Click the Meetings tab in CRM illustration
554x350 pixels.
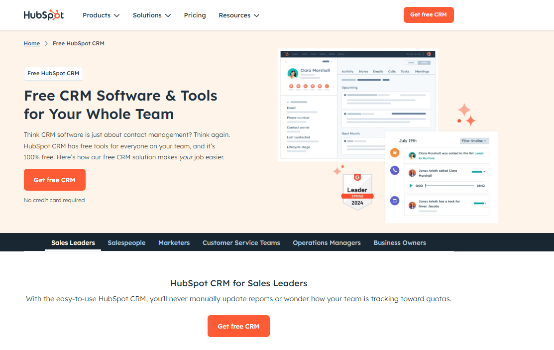[x=422, y=71]
